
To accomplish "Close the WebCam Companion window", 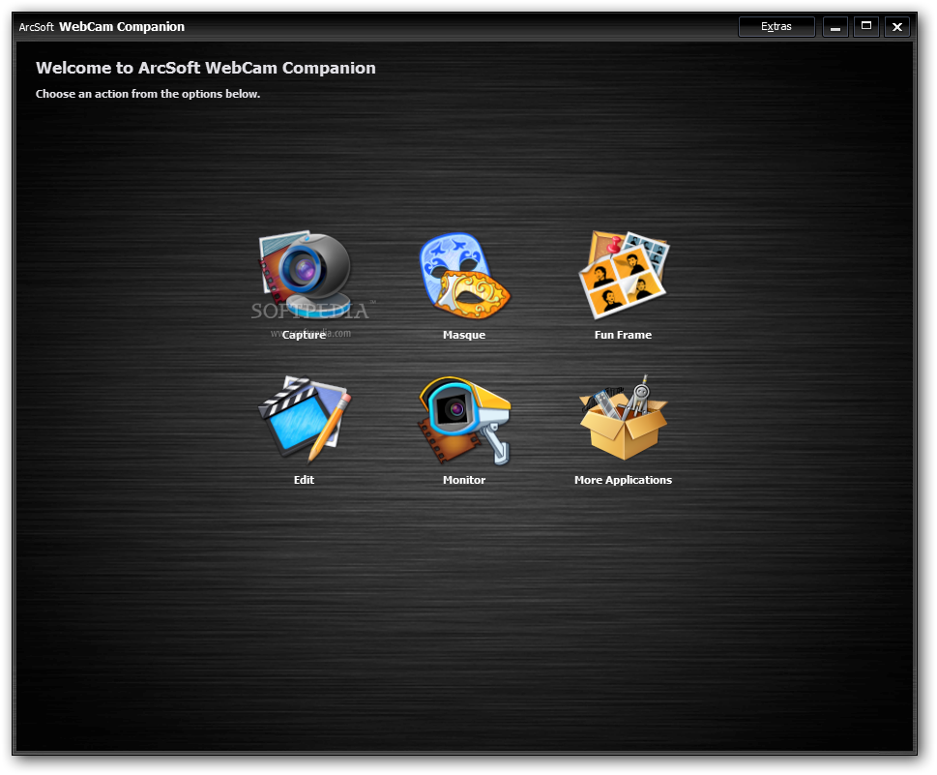I will click(897, 27).
